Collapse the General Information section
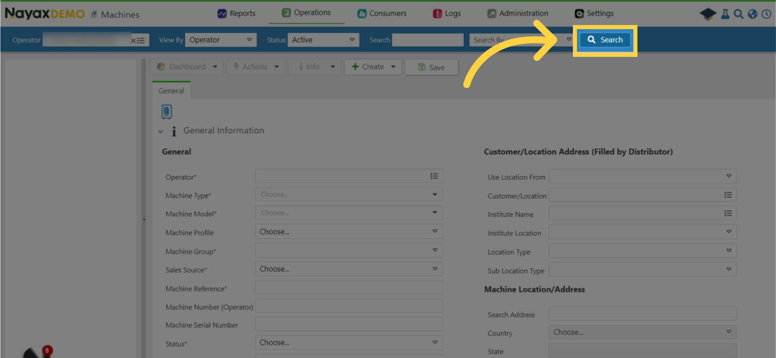 coord(161,131)
